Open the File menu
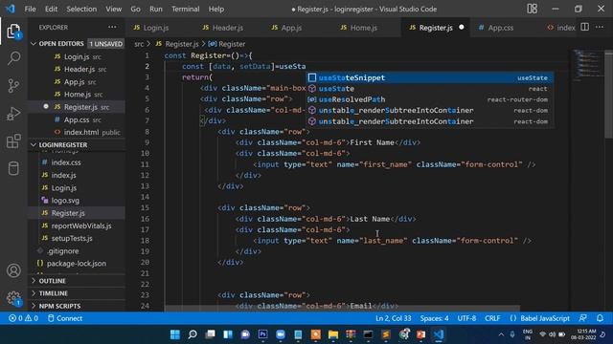The height and width of the screenshot is (344, 613). click(30, 9)
